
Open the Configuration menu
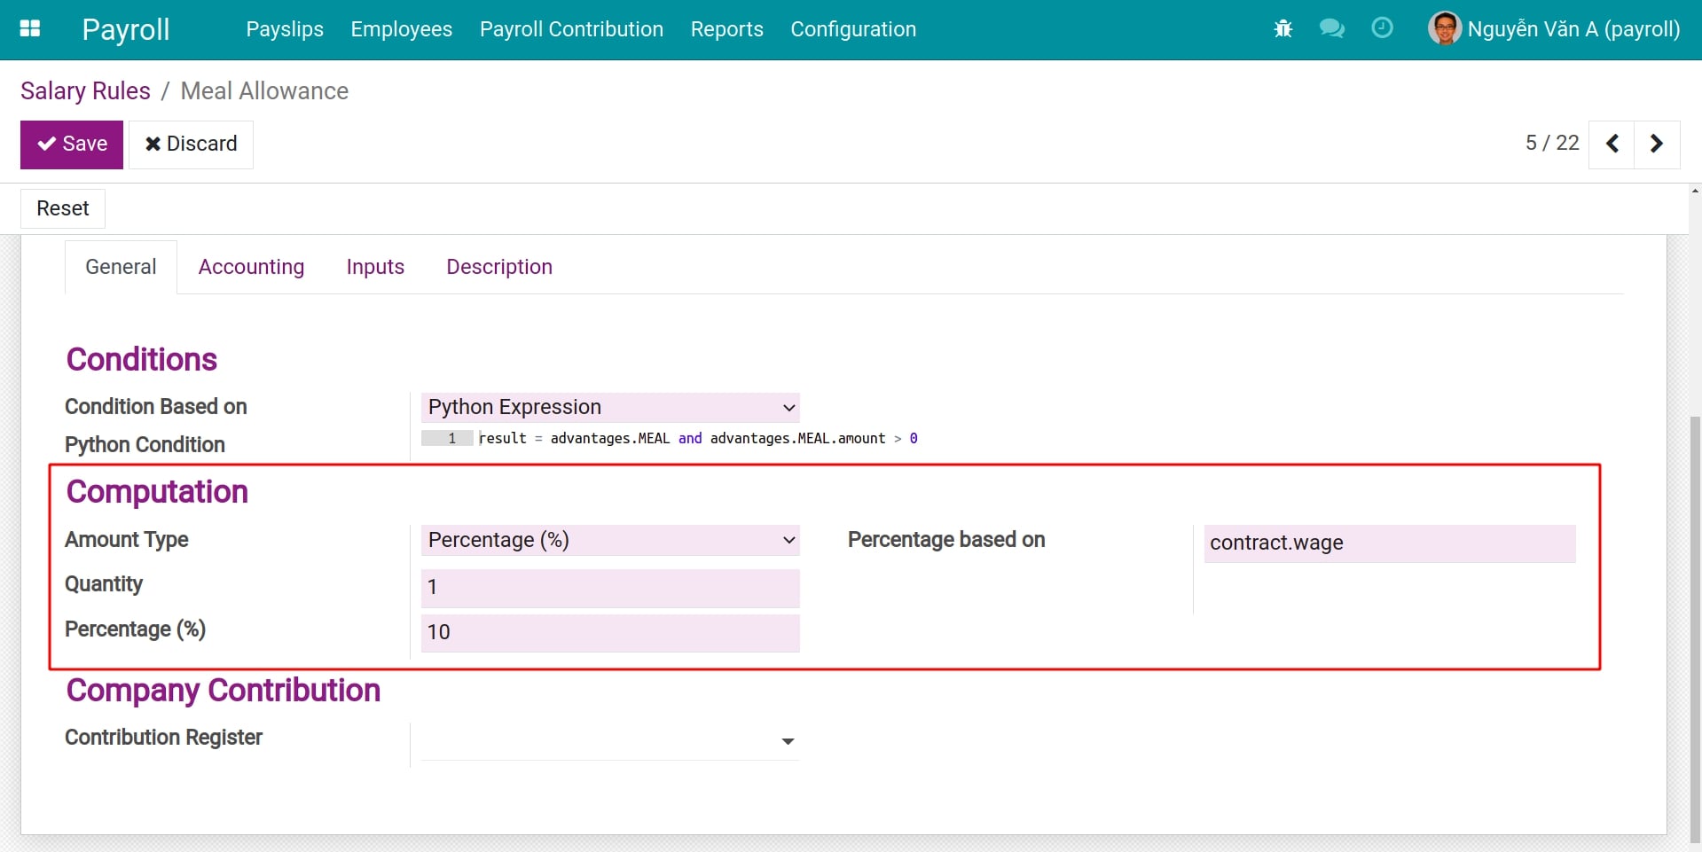pos(852,29)
